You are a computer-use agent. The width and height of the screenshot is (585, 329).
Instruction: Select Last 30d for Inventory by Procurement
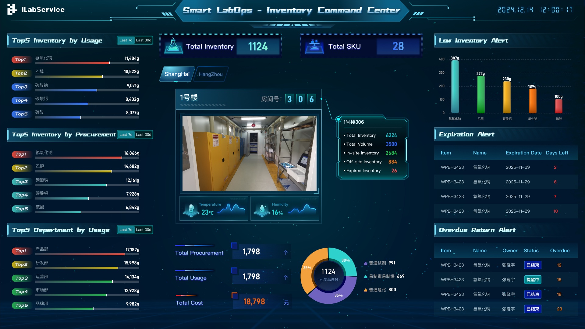point(144,135)
